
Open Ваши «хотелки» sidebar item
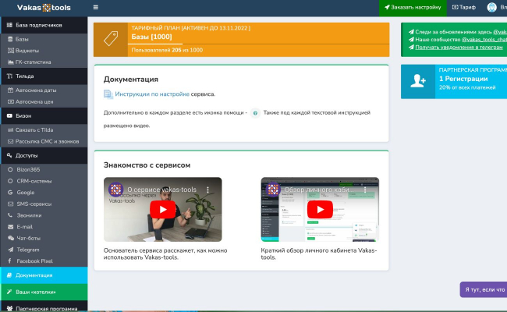(x=44, y=292)
